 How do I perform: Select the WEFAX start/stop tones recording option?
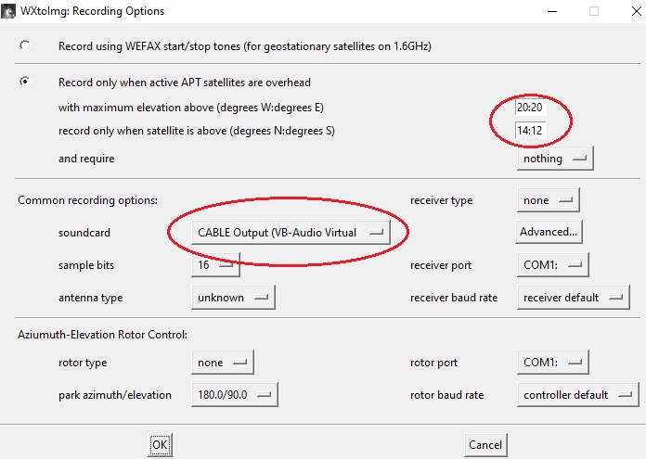click(24, 45)
